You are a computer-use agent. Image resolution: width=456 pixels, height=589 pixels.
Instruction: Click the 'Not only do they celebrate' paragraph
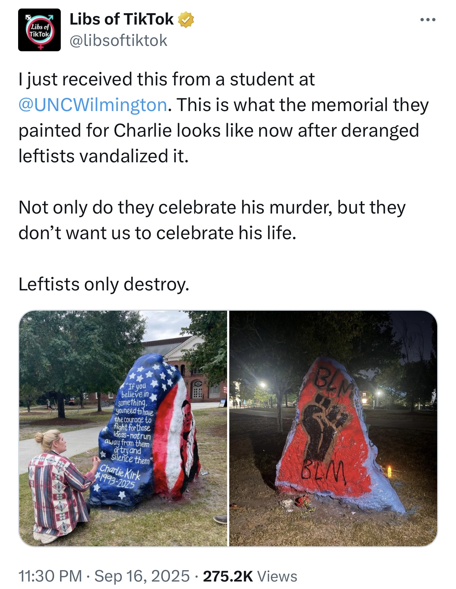212,220
